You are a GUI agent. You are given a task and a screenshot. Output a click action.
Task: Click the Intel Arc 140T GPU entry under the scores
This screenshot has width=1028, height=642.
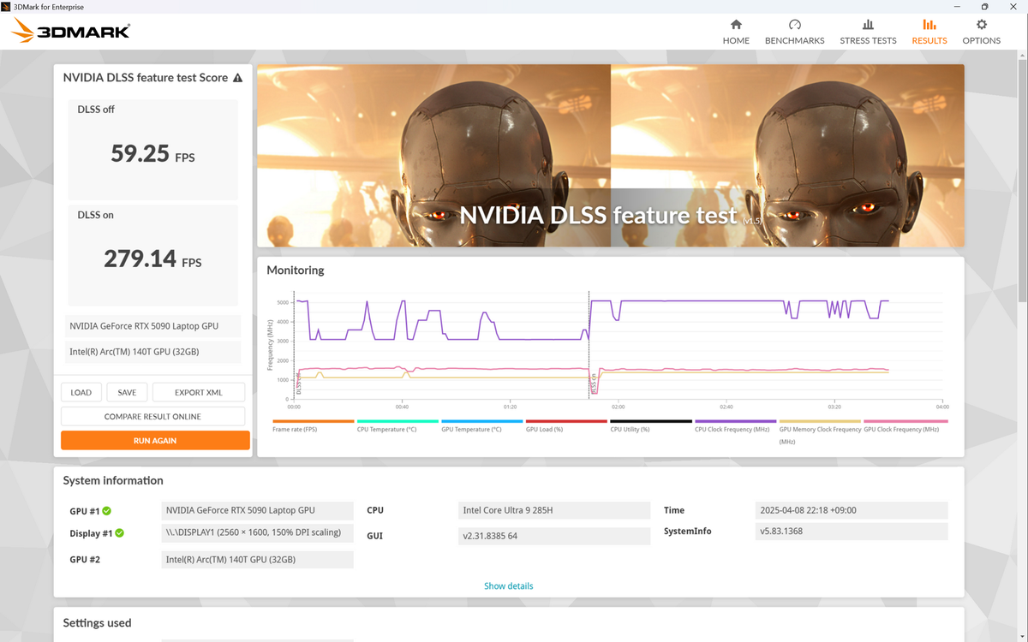tap(154, 352)
